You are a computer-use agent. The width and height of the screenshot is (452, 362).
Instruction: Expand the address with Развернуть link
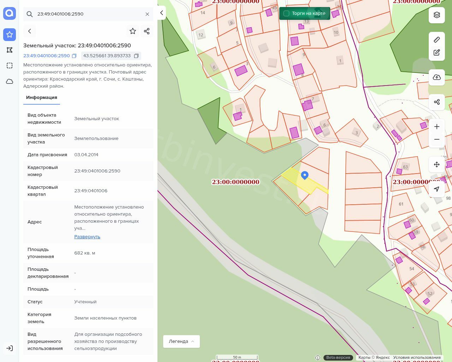87,237
